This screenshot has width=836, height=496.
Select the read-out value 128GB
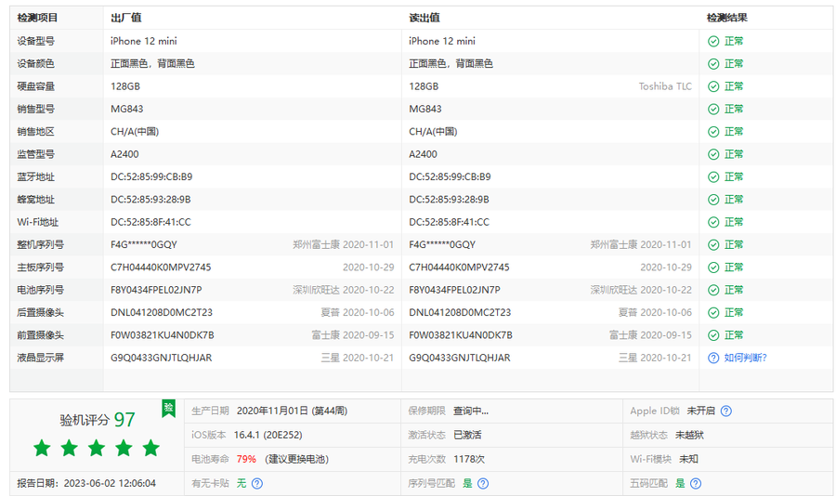click(424, 86)
